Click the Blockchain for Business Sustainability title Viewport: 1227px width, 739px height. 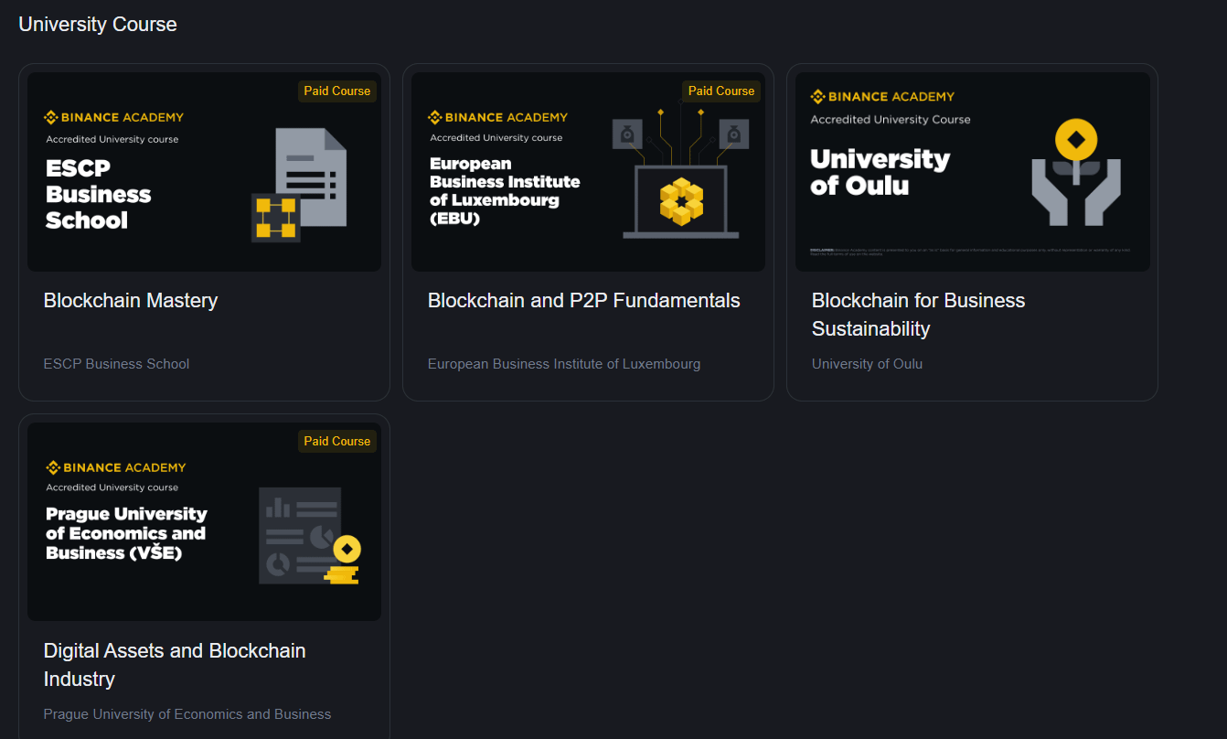tap(919, 315)
